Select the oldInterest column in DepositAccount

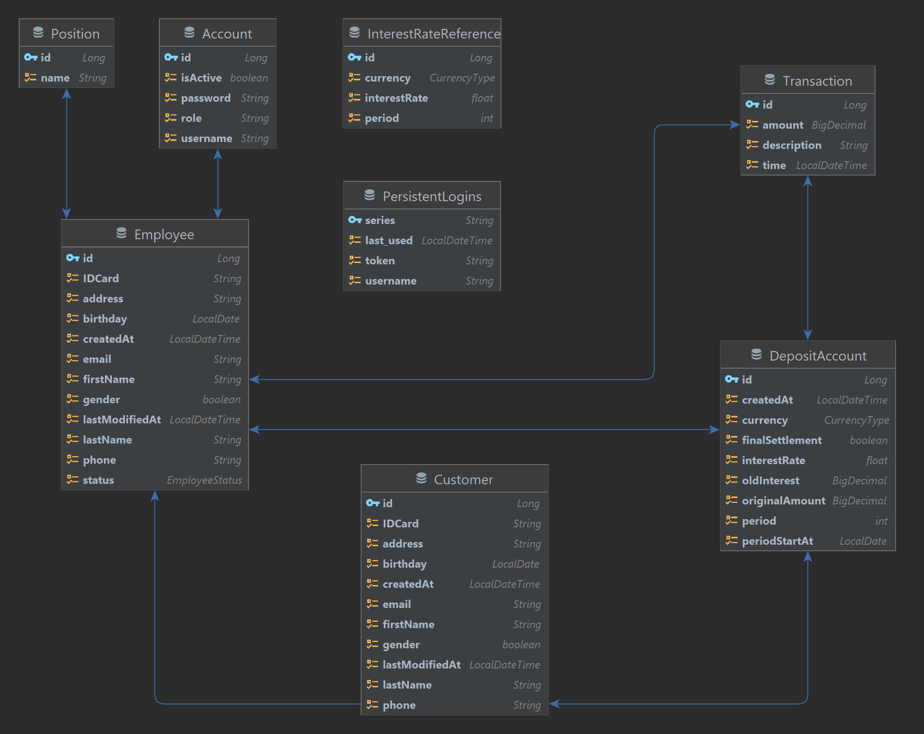point(808,480)
